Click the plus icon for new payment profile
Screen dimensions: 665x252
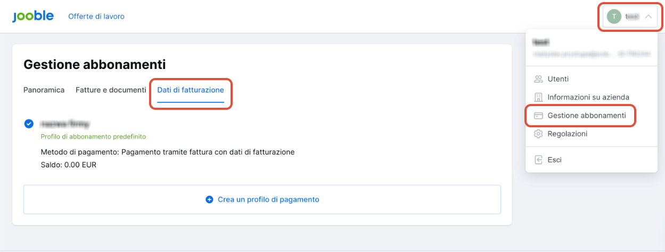tap(209, 199)
